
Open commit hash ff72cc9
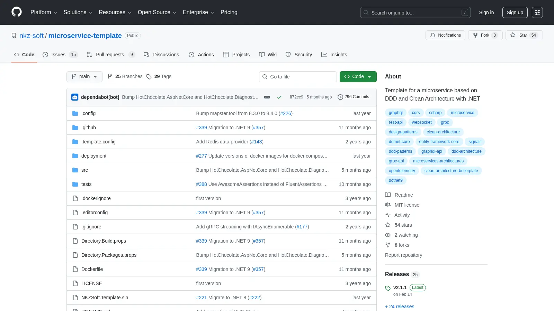(x=296, y=97)
